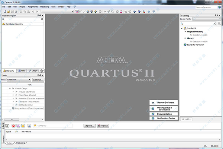
Task: Open the Notification Center button
Action: [164, 118]
